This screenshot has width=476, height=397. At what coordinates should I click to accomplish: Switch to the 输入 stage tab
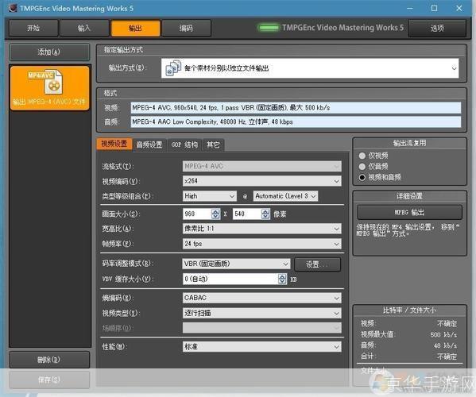click(84, 29)
